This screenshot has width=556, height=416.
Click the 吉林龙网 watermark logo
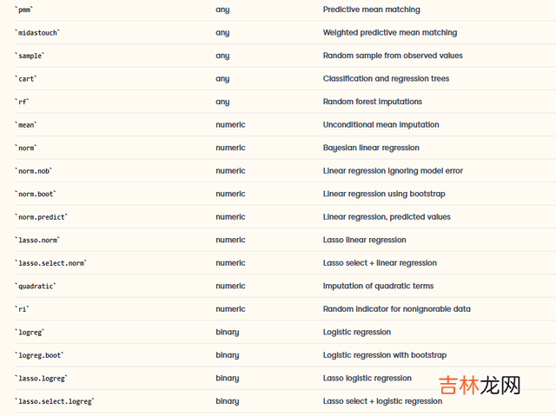point(479,385)
